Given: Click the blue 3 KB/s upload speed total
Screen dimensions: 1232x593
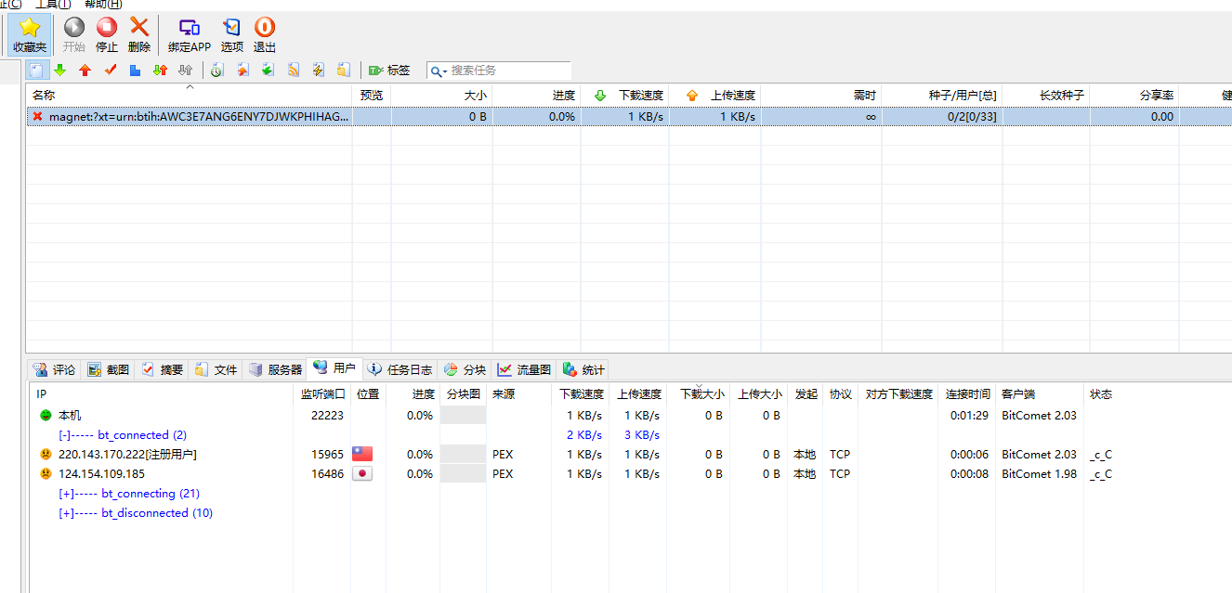Looking at the screenshot, I should [x=642, y=435].
